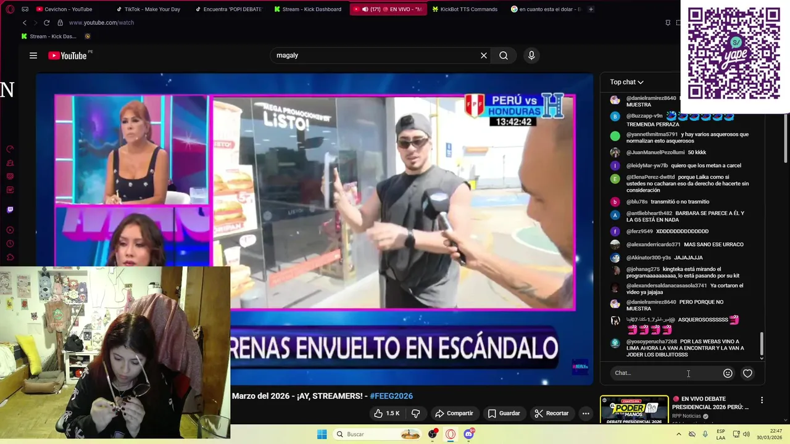
Task: Open emoji picker in live chat
Action: pos(728,373)
